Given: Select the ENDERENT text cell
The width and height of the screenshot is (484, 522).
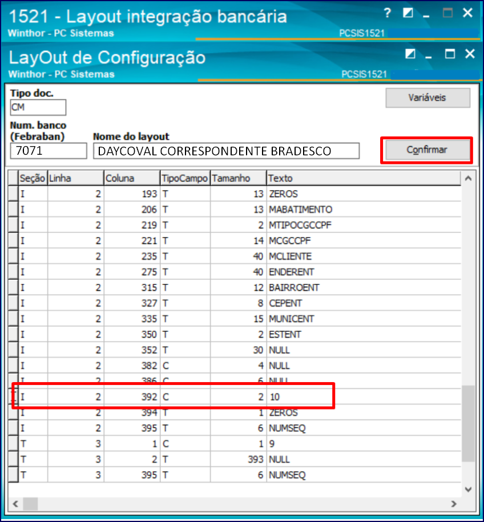Looking at the screenshot, I should (x=364, y=272).
